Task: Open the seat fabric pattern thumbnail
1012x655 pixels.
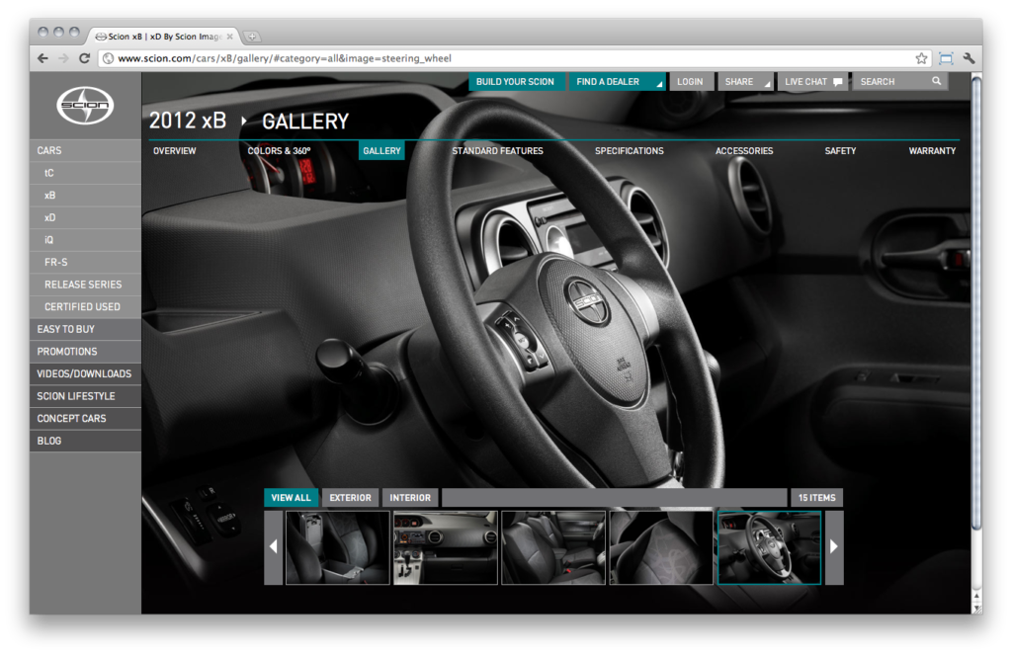Action: point(661,548)
